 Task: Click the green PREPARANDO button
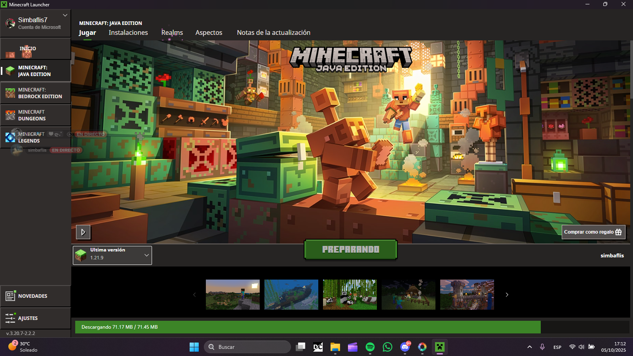[x=351, y=249]
